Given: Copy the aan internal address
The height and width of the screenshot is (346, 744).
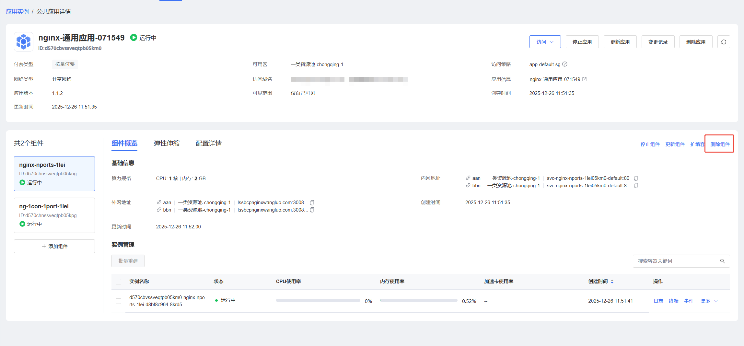Looking at the screenshot, I should (x=636, y=178).
